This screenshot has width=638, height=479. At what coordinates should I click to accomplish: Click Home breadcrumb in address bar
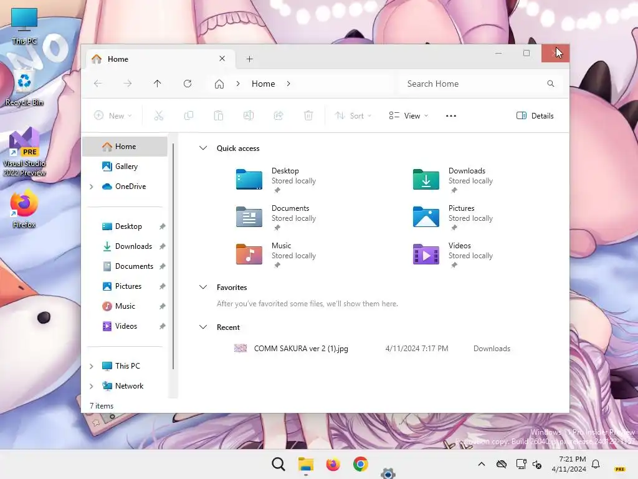click(264, 84)
